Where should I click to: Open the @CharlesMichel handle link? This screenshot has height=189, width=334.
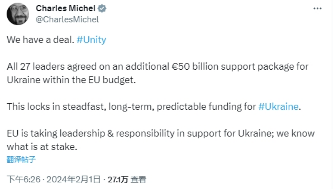(67, 19)
